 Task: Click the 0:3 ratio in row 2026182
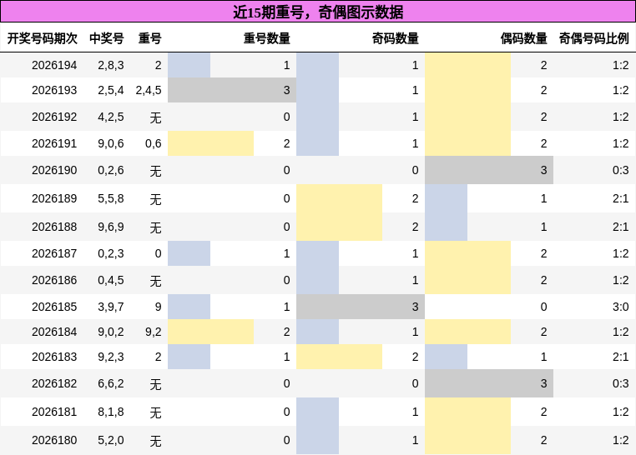pyautogui.click(x=621, y=383)
